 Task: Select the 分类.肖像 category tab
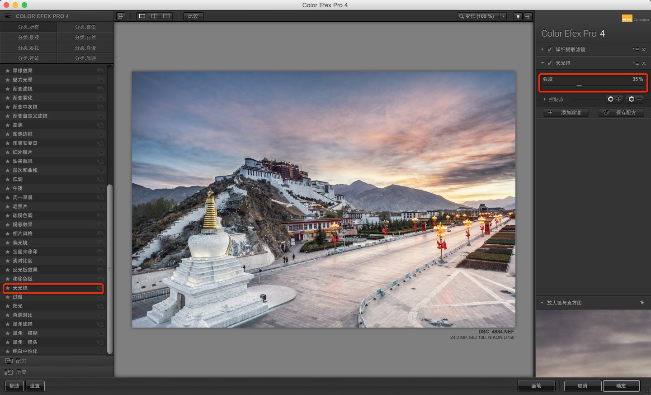[x=85, y=48]
